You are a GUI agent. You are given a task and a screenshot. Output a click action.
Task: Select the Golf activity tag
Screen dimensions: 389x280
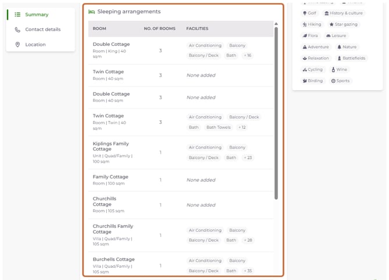[309, 13]
